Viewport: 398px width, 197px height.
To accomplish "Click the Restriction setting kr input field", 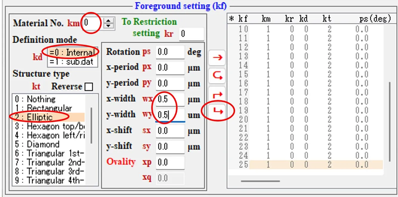I will [x=191, y=34].
